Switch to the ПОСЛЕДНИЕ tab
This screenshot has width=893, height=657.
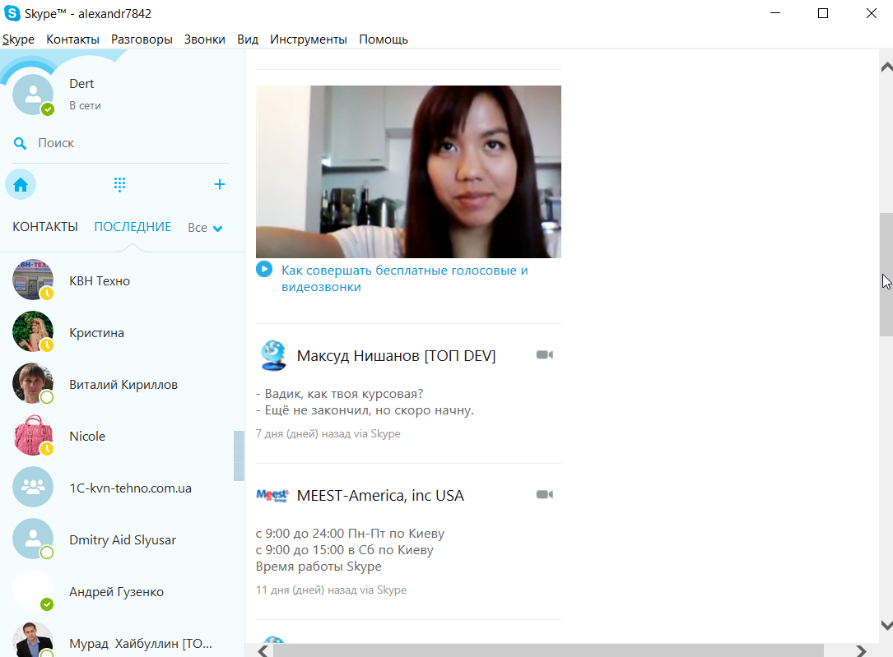(x=133, y=226)
